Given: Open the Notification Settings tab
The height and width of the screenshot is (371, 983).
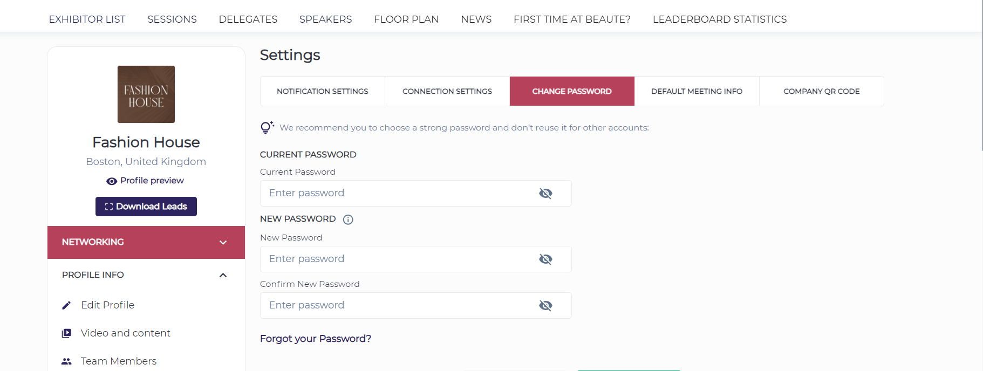Looking at the screenshot, I should 323,91.
